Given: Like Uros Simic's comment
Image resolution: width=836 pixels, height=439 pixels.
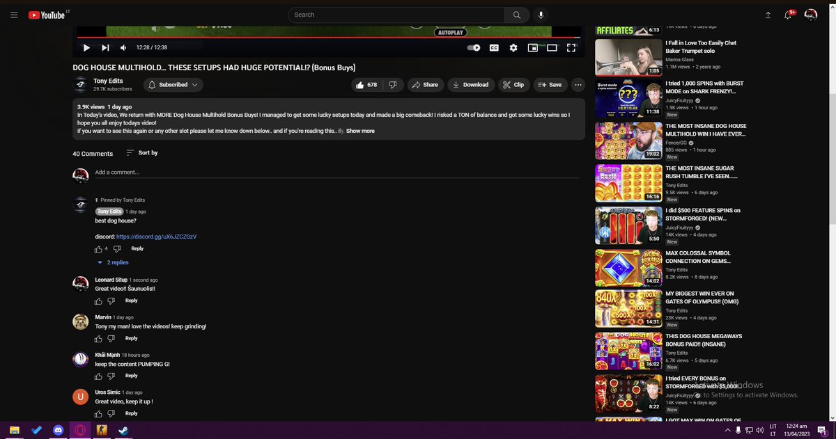Looking at the screenshot, I should click(98, 414).
